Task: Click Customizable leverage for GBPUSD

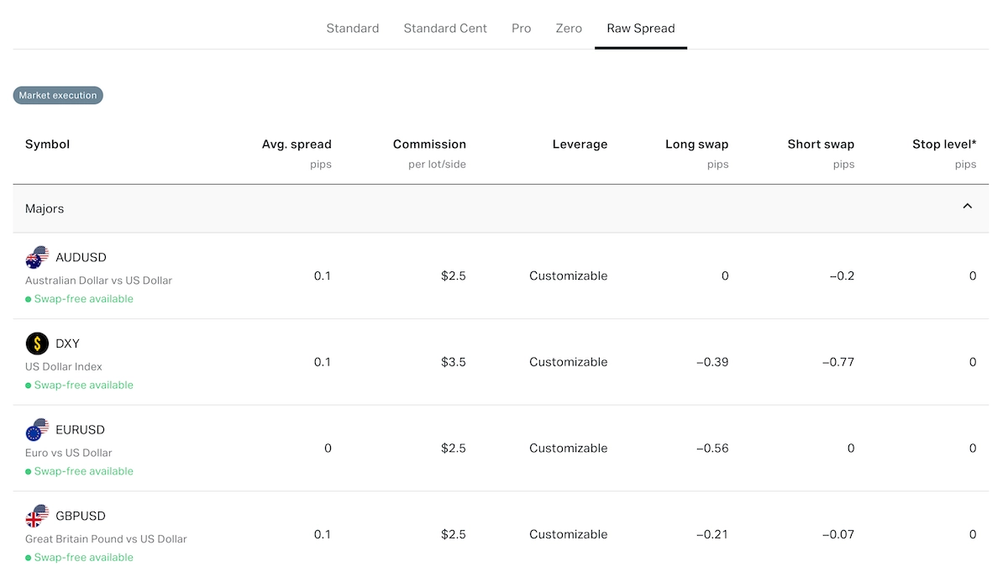Action: (568, 534)
